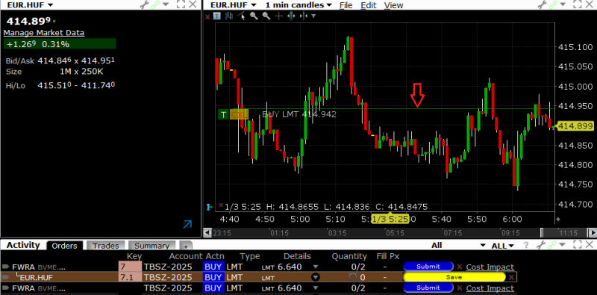Remove drawing with red X chart toolbar icon
Screen dimensions: 597x295
(207, 16)
